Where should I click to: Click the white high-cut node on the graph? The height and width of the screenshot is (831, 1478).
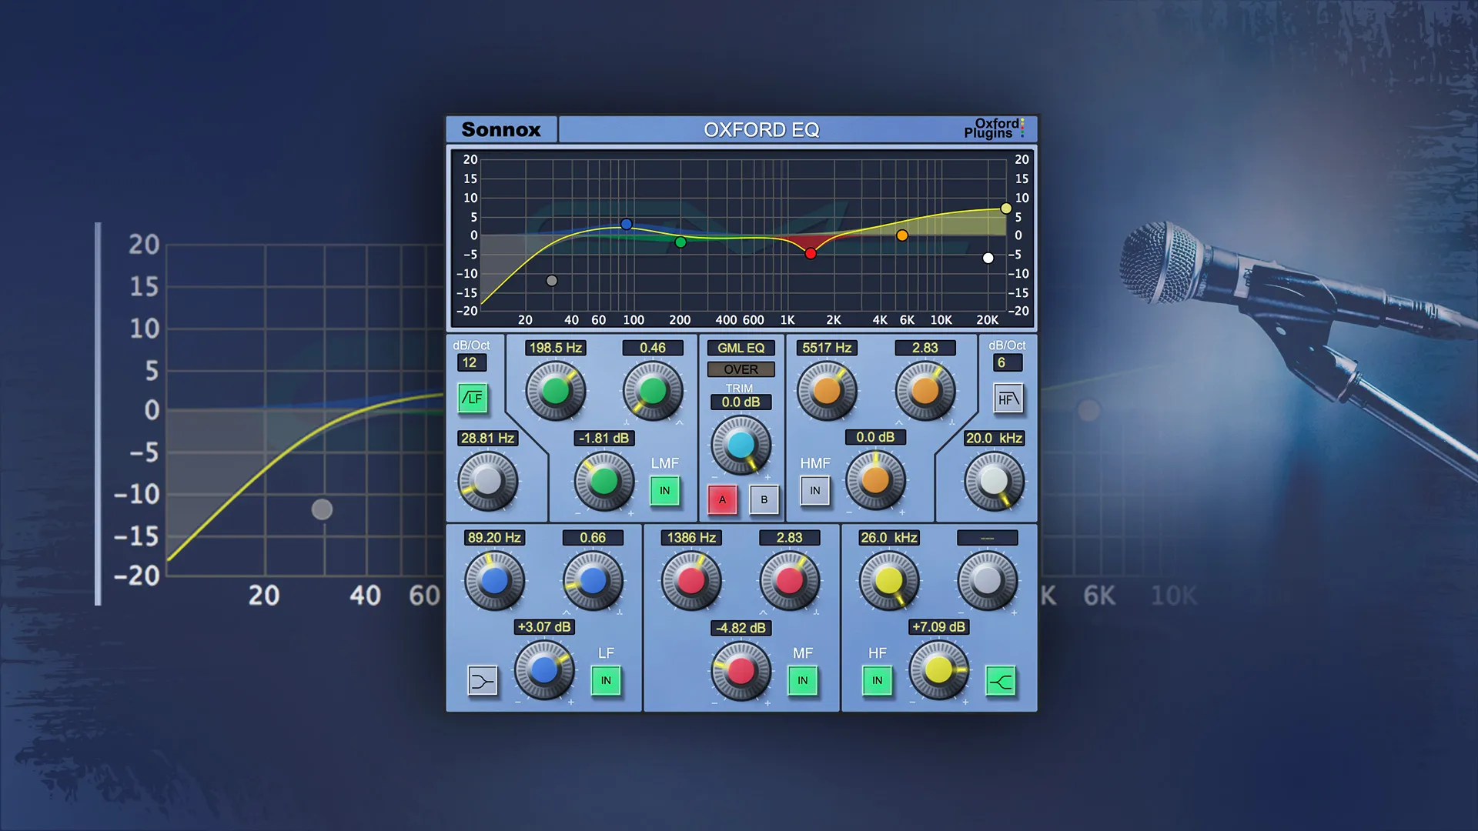pyautogui.click(x=988, y=258)
